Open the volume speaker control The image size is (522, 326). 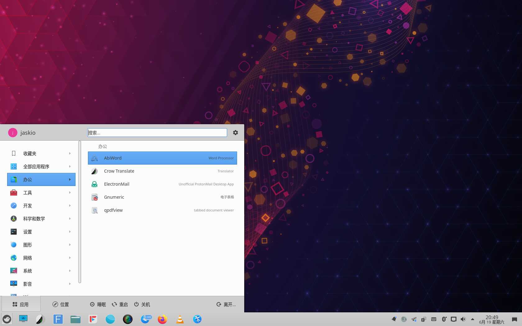pyautogui.click(x=463, y=319)
